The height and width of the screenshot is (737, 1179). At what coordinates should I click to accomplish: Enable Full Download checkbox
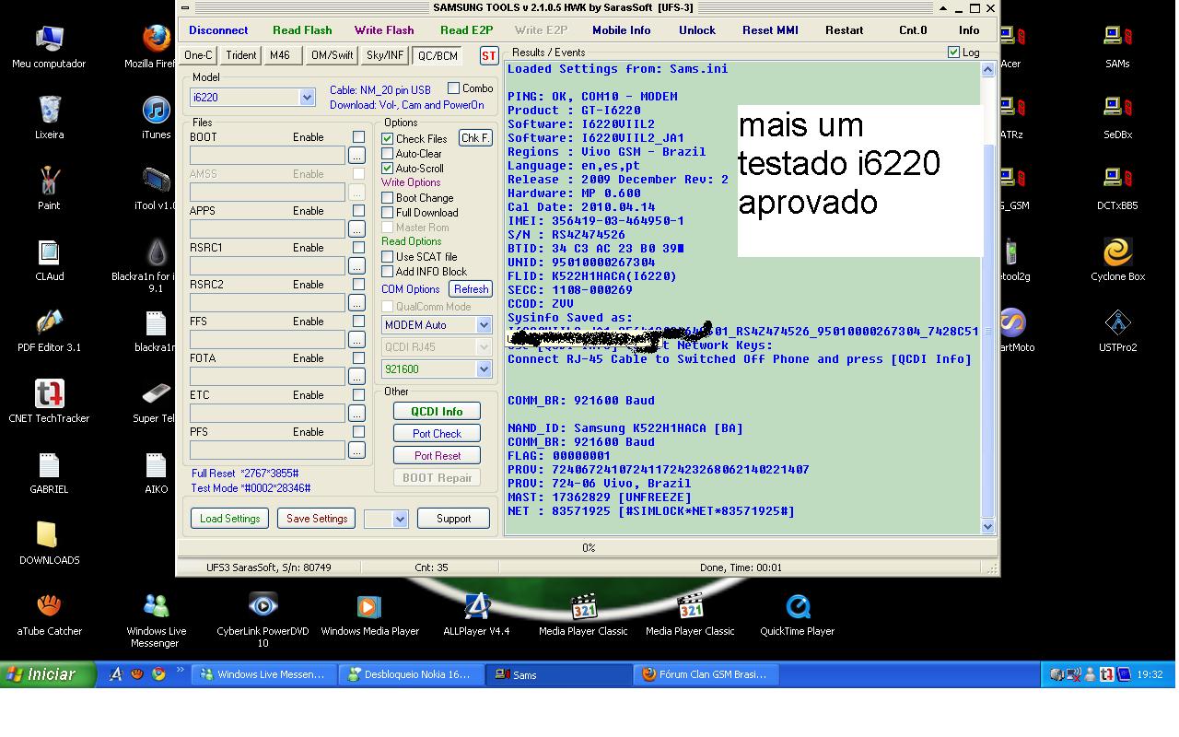(388, 213)
